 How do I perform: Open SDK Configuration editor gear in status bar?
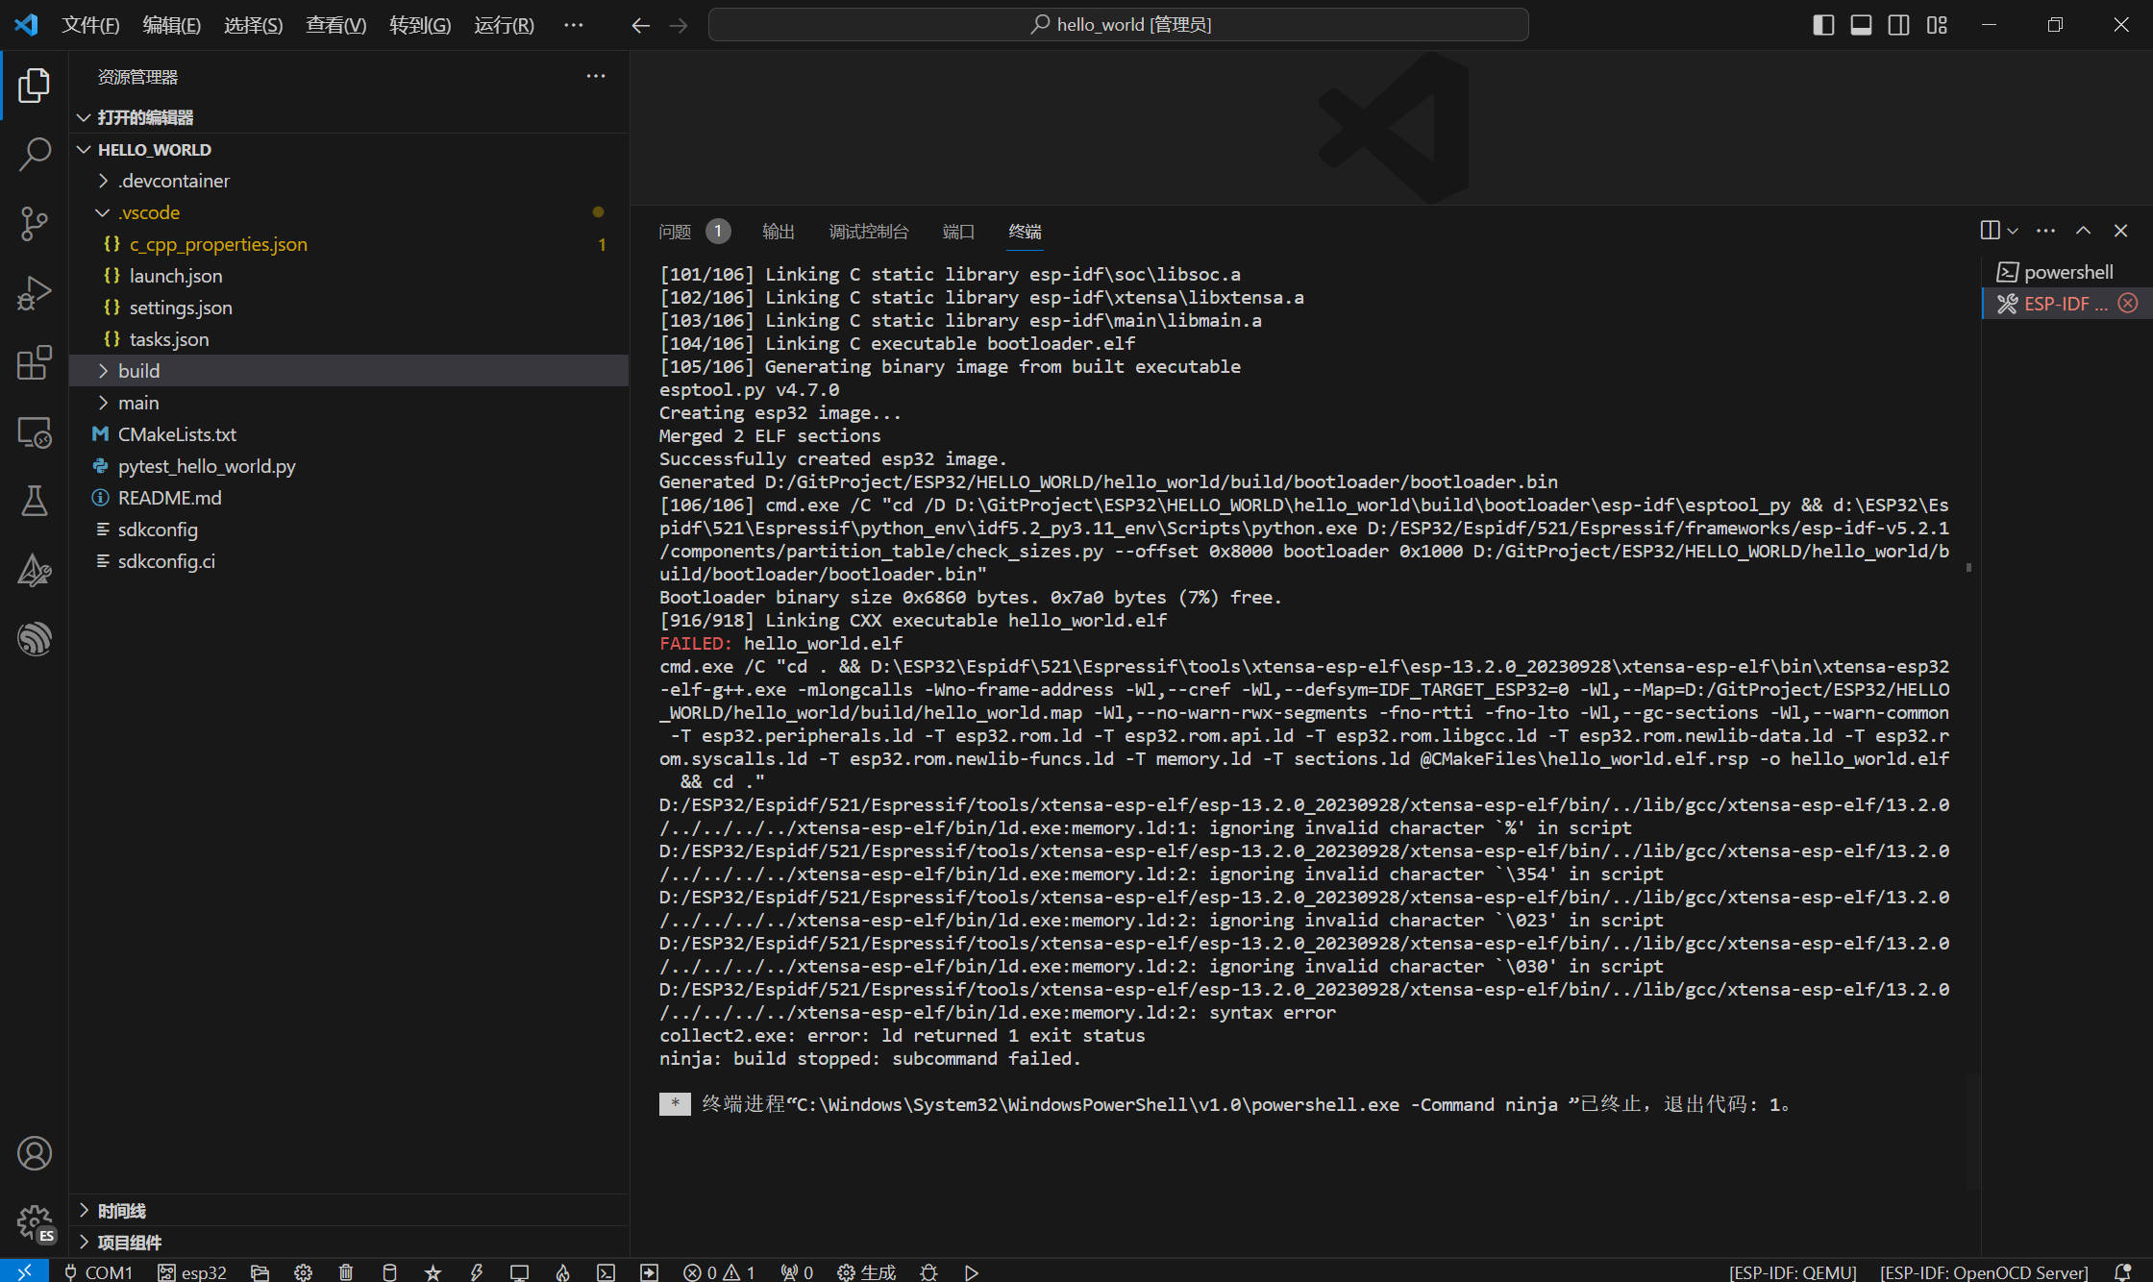click(303, 1271)
